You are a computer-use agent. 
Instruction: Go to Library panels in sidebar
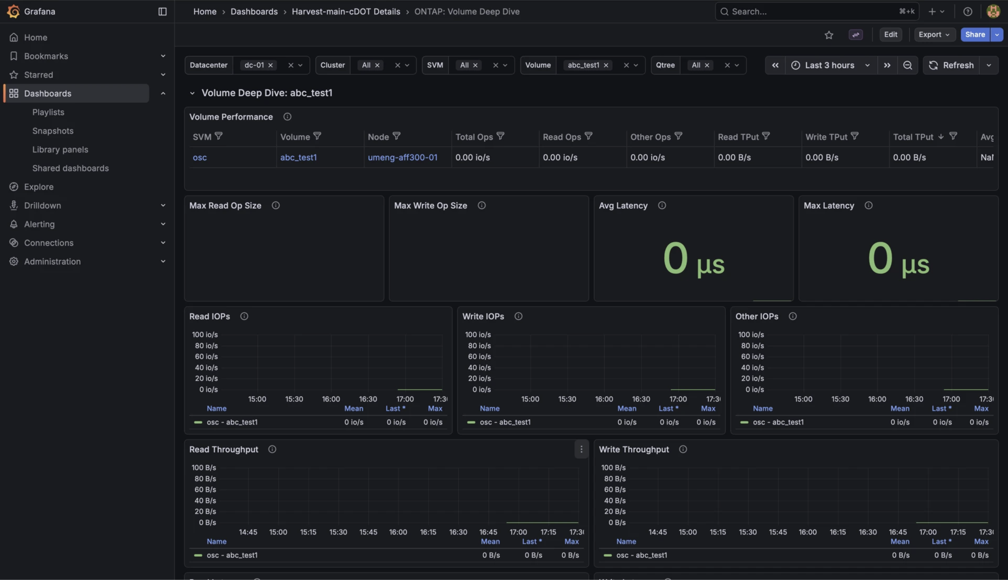[x=60, y=149]
